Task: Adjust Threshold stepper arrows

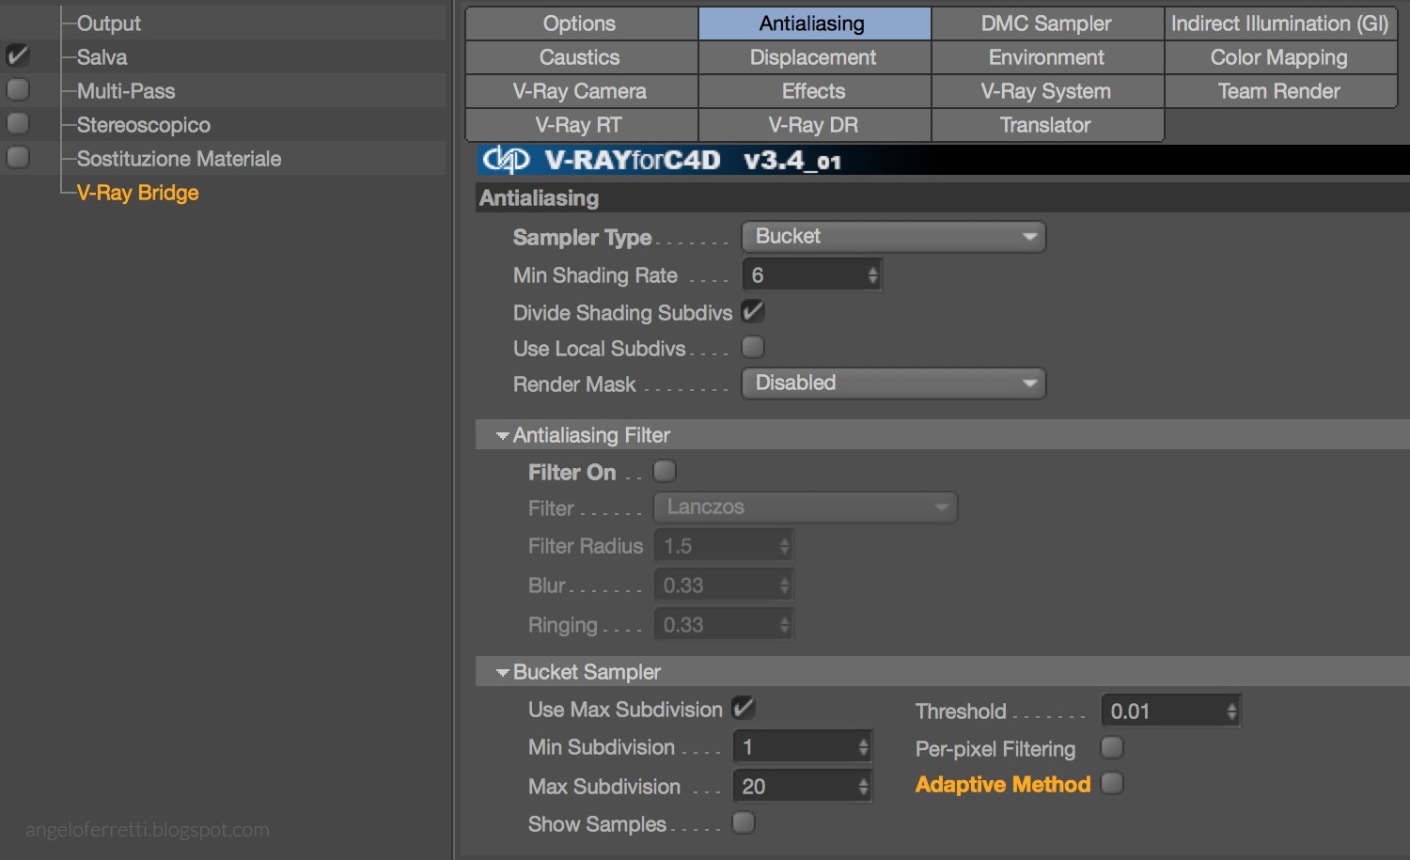Action: click(x=1232, y=711)
